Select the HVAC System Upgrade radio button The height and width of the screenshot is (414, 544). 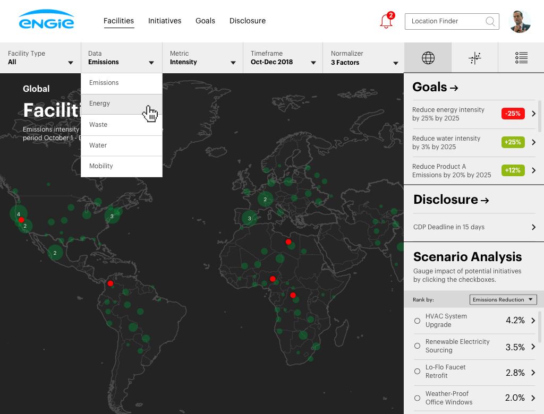pos(417,321)
